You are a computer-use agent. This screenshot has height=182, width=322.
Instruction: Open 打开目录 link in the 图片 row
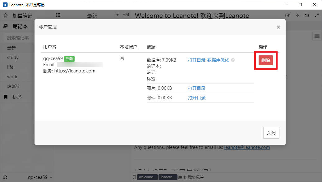(x=196, y=88)
